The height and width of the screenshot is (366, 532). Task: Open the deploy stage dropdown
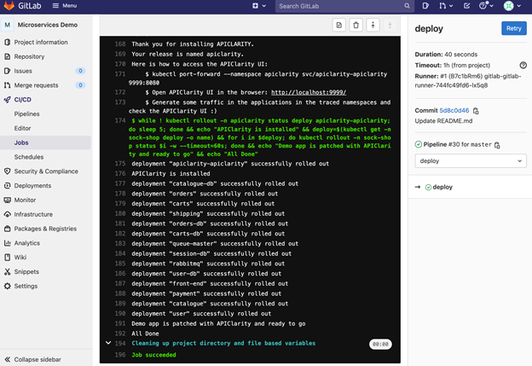[470, 160]
